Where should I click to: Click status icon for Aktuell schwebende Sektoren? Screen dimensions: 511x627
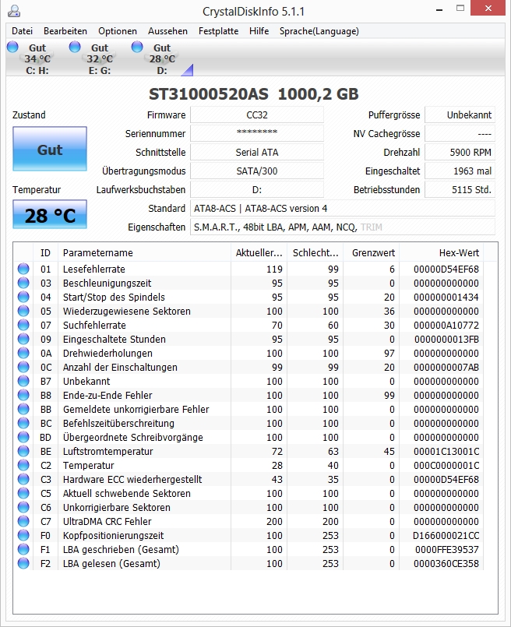(x=23, y=493)
